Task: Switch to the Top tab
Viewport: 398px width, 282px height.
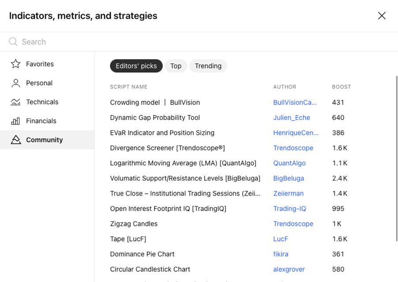Action: (x=176, y=66)
